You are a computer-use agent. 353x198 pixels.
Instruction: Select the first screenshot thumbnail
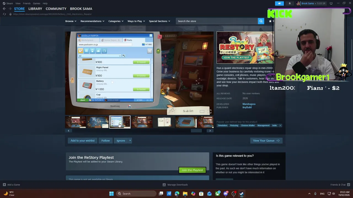click(x=76, y=122)
